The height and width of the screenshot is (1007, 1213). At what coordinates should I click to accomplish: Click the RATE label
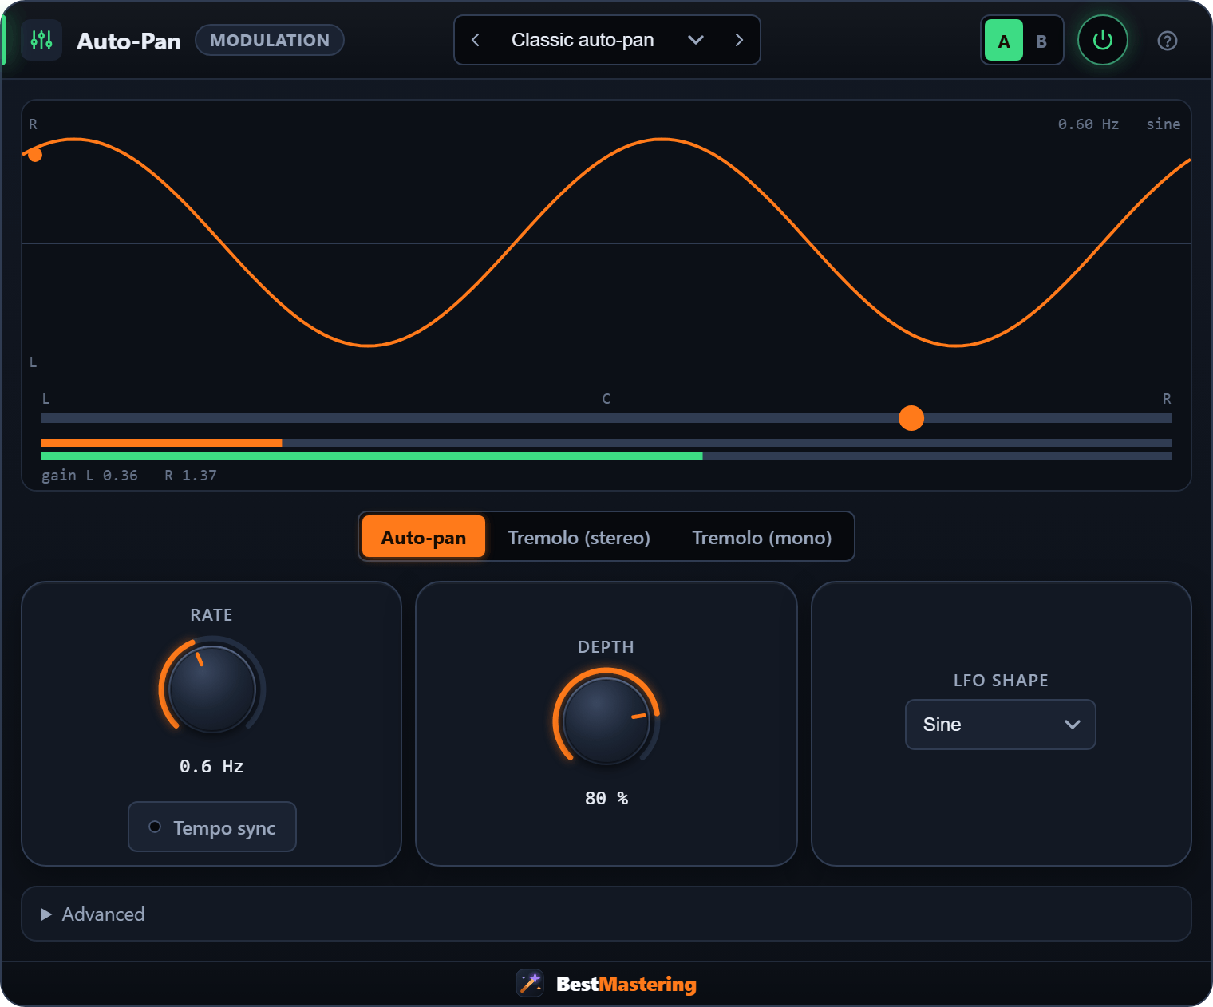(x=211, y=615)
